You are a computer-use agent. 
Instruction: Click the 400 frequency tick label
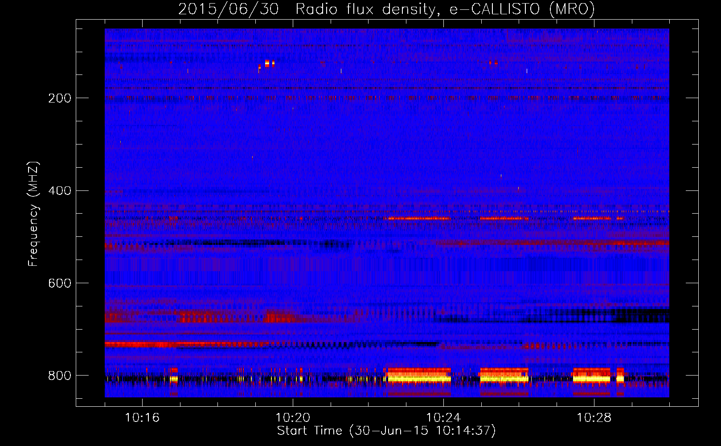(60, 191)
